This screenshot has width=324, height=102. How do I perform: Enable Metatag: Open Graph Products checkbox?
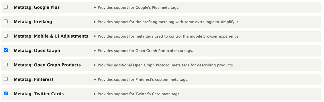[x=6, y=64]
